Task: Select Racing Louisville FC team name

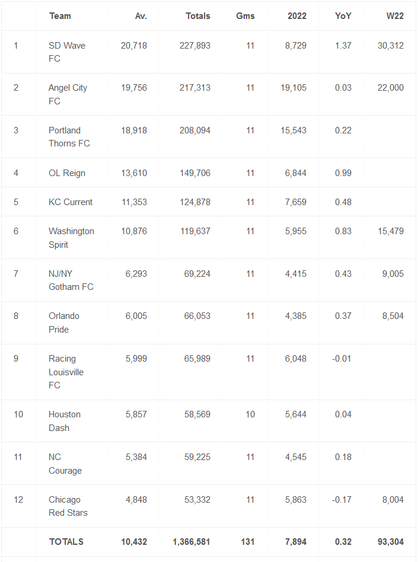Action: pyautogui.click(x=66, y=372)
